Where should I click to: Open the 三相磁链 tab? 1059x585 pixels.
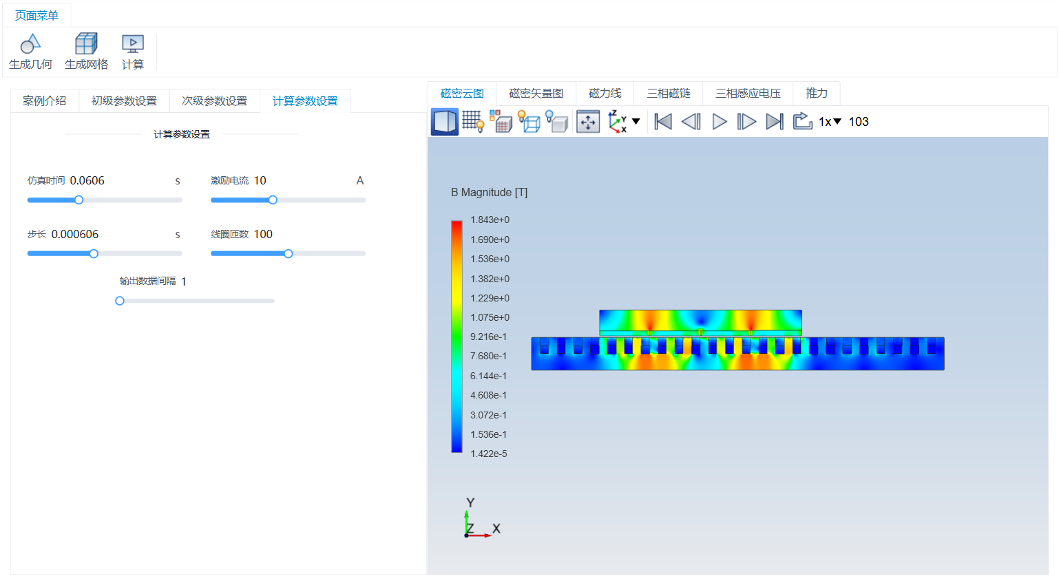point(668,93)
